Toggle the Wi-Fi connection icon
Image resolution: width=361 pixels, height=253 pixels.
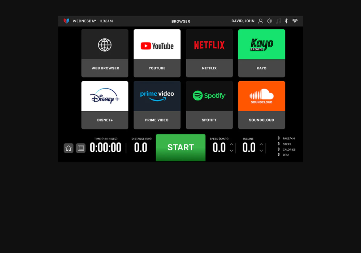pyautogui.click(x=295, y=21)
